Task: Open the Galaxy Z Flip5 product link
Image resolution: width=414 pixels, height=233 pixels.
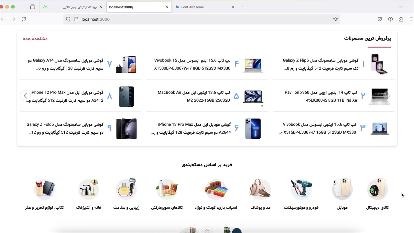Action: click(320, 64)
